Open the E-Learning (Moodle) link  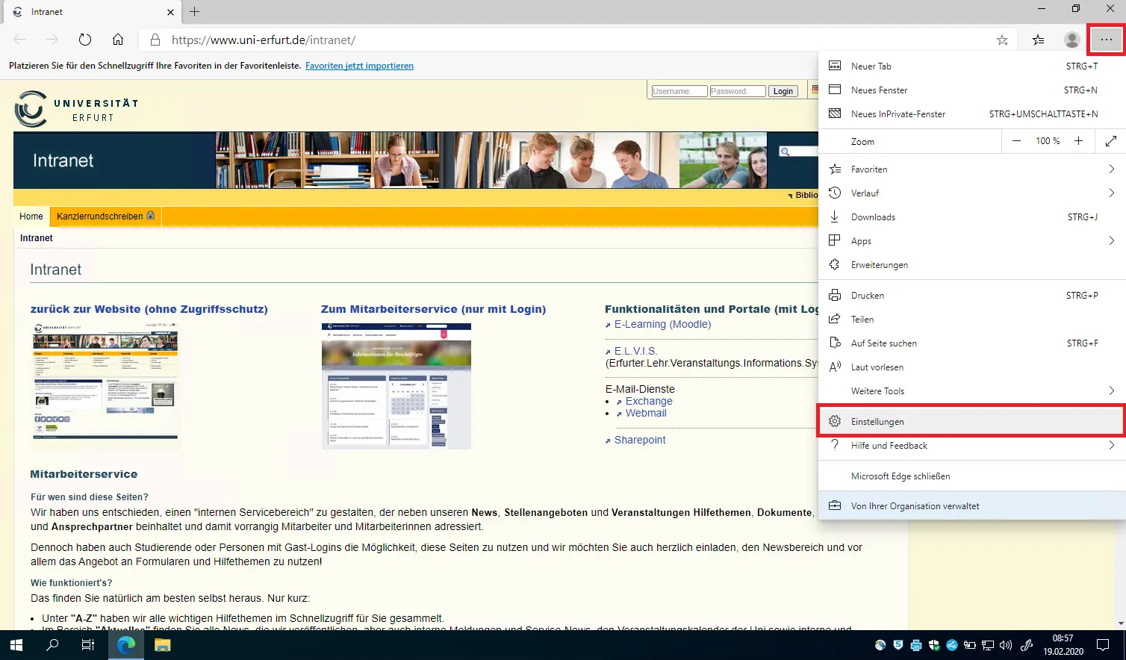(662, 324)
